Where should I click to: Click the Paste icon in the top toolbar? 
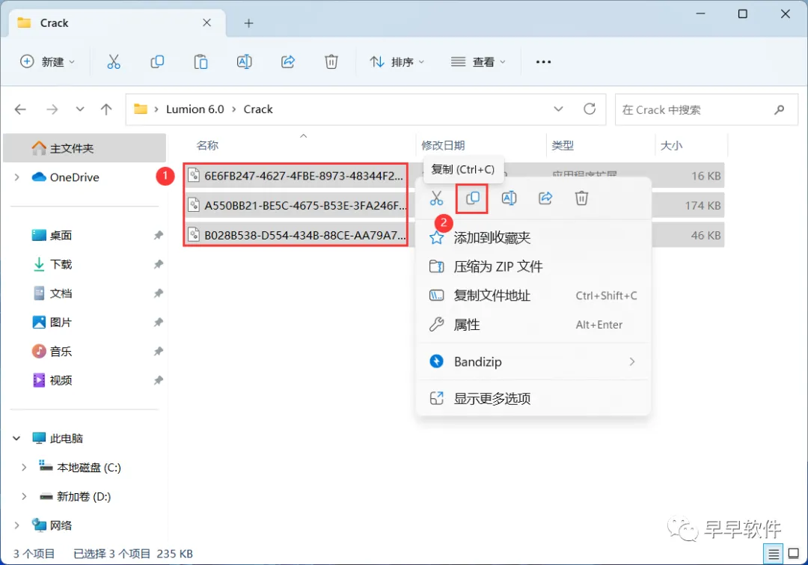(x=201, y=62)
